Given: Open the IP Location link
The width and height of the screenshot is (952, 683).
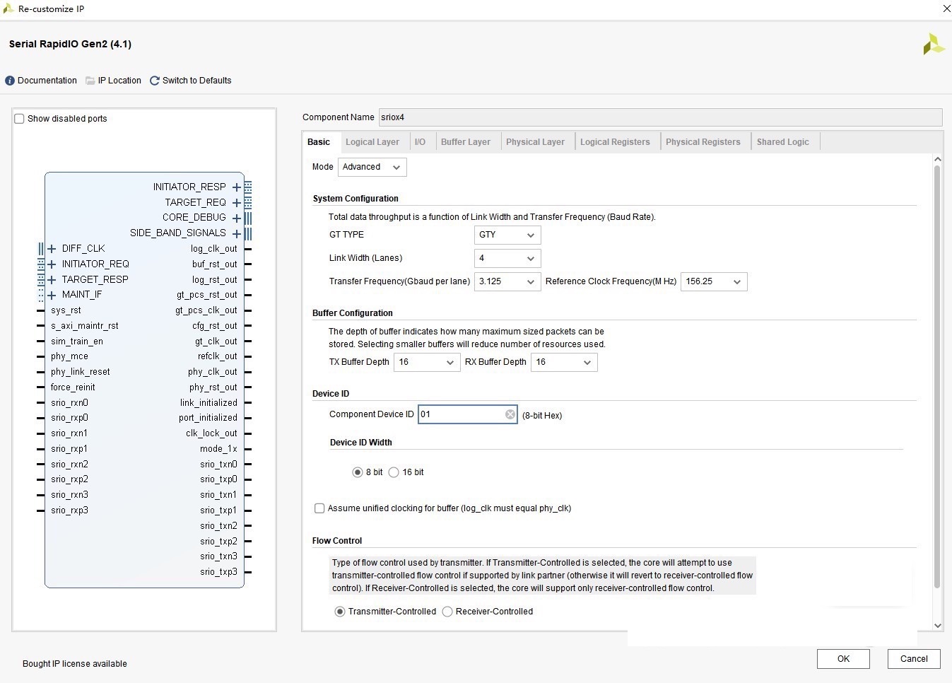Looking at the screenshot, I should pyautogui.click(x=119, y=81).
